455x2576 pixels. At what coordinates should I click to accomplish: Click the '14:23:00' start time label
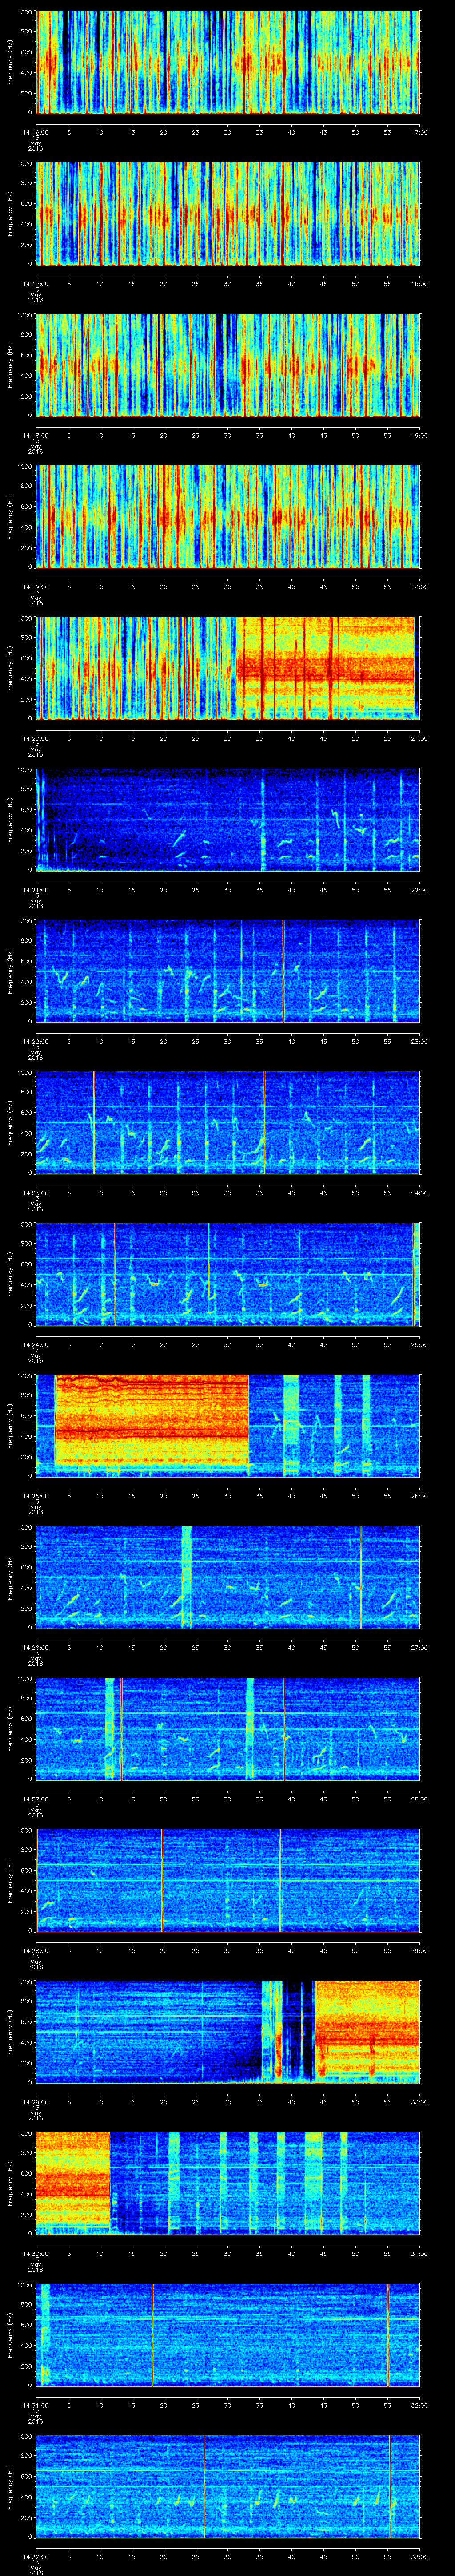[36, 1192]
